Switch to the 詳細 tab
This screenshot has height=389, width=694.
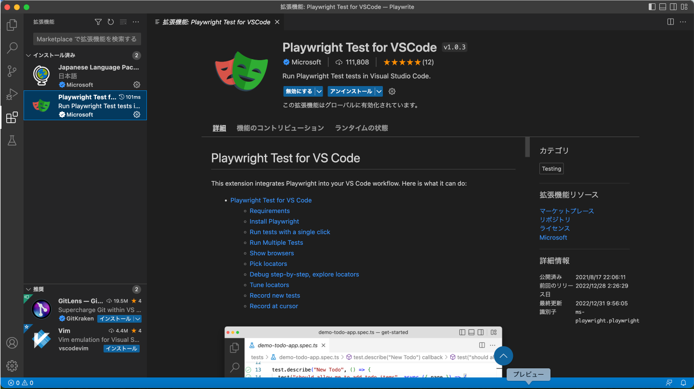coord(219,128)
